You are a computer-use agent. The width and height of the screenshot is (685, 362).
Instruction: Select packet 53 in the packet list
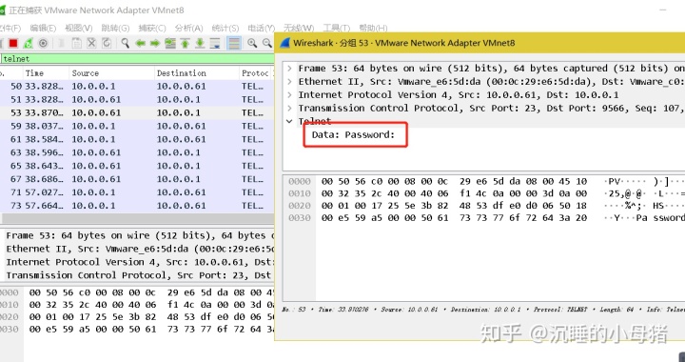(x=137, y=112)
